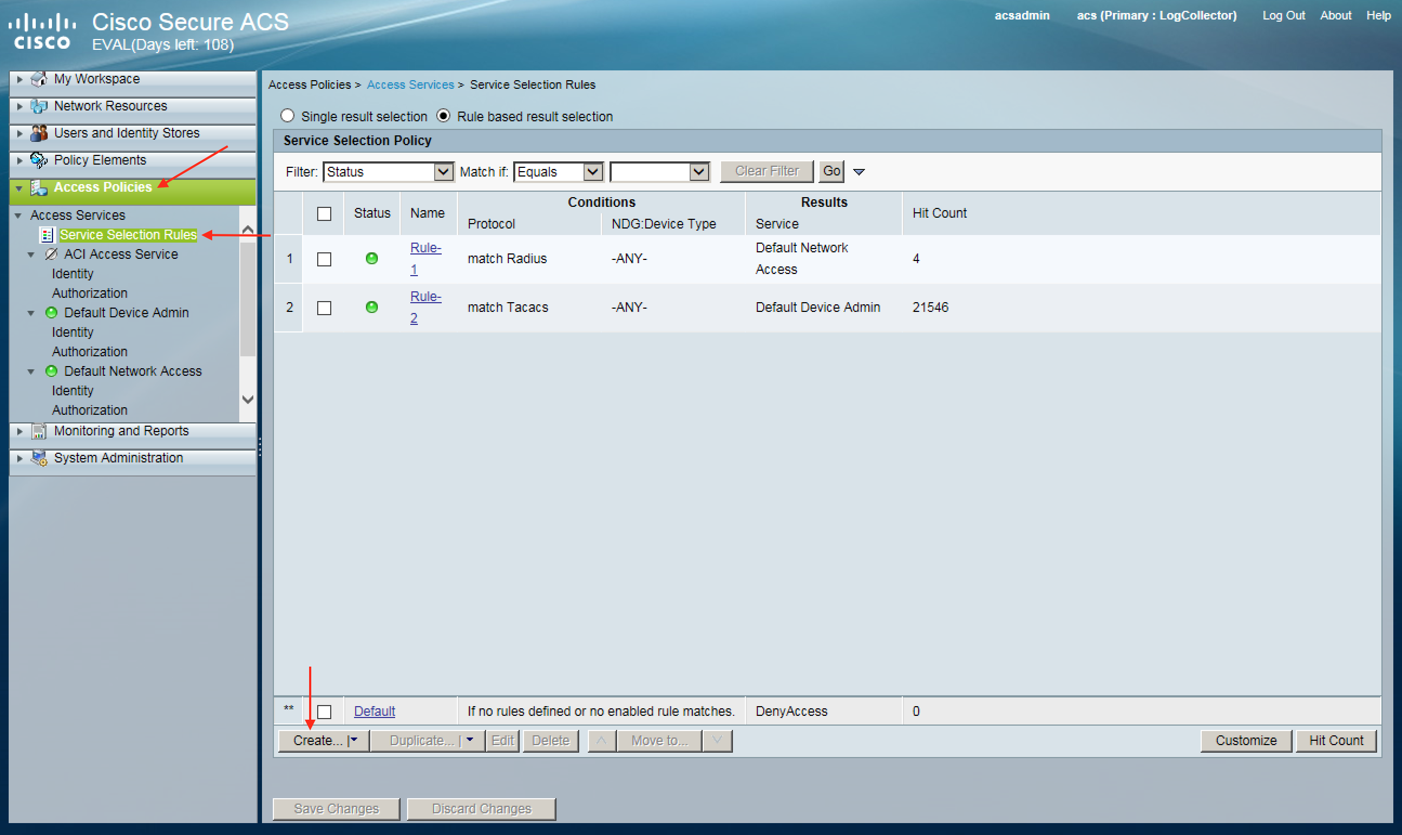The width and height of the screenshot is (1402, 835).
Task: Click the Policy Elements icon
Action: (x=39, y=160)
